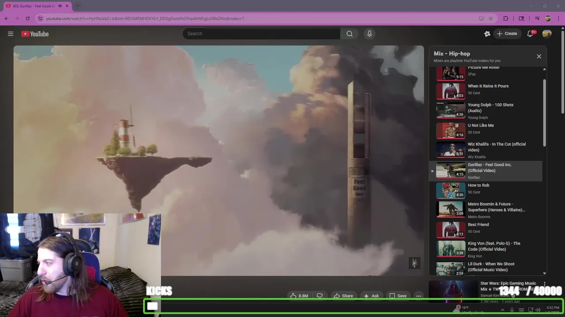This screenshot has width=565, height=317.
Task: Click the channel watermark in video corner
Action: click(x=414, y=263)
